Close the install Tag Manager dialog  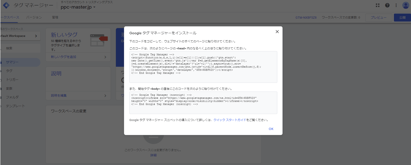pyautogui.click(x=277, y=32)
